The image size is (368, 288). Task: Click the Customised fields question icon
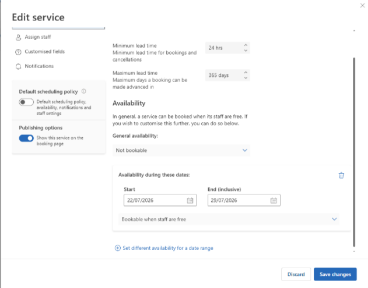18,52
